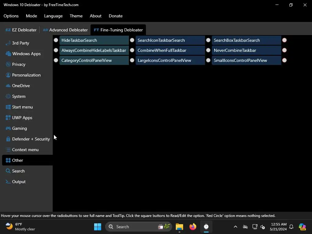Click the taskbar Search box

[139, 227]
